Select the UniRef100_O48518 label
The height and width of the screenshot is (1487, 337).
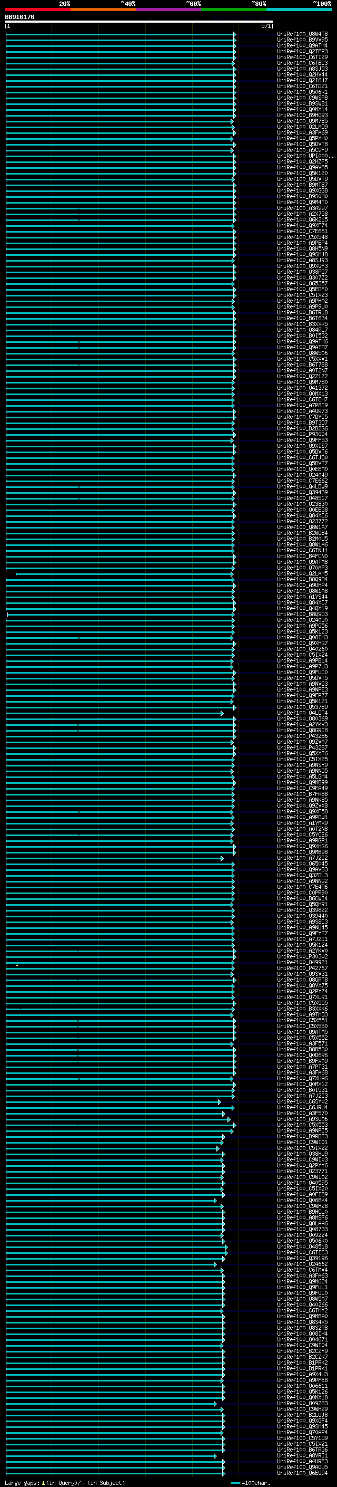click(302, 1246)
